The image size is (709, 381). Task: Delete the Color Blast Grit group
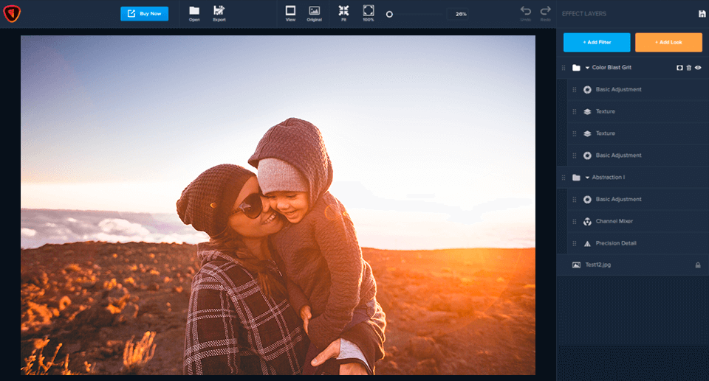pos(689,68)
